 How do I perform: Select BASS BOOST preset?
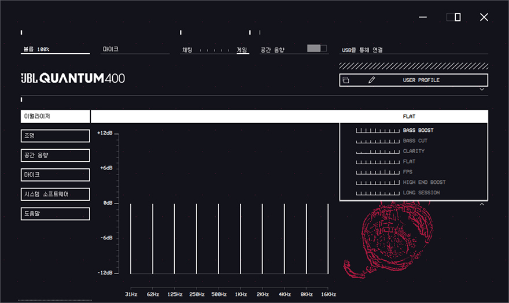(418, 131)
